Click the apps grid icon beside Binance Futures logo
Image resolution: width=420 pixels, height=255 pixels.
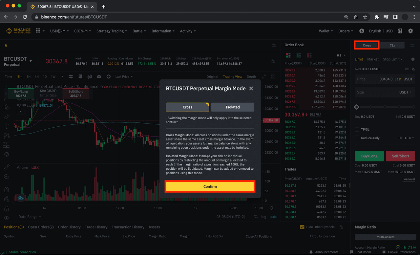coord(38,31)
